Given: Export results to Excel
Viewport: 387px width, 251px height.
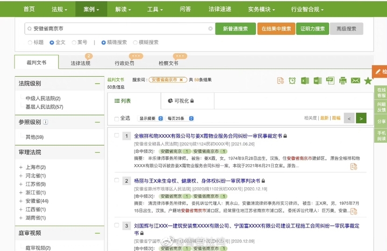Looking at the screenshot, I should (304, 80).
